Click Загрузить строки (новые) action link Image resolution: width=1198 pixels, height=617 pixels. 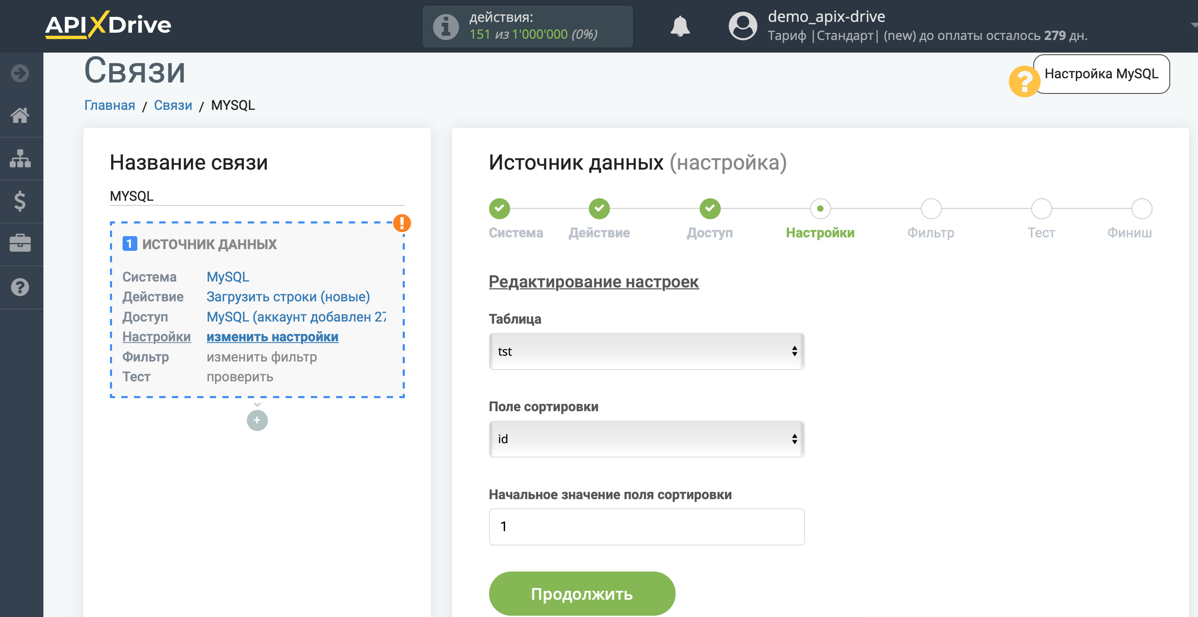[x=289, y=297]
